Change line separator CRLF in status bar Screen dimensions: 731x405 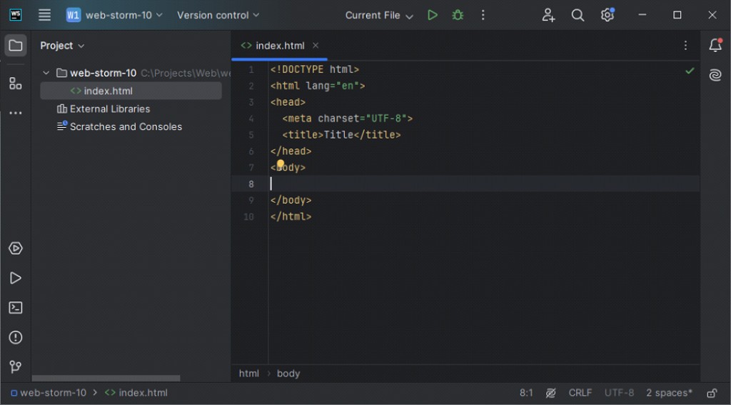tap(580, 393)
